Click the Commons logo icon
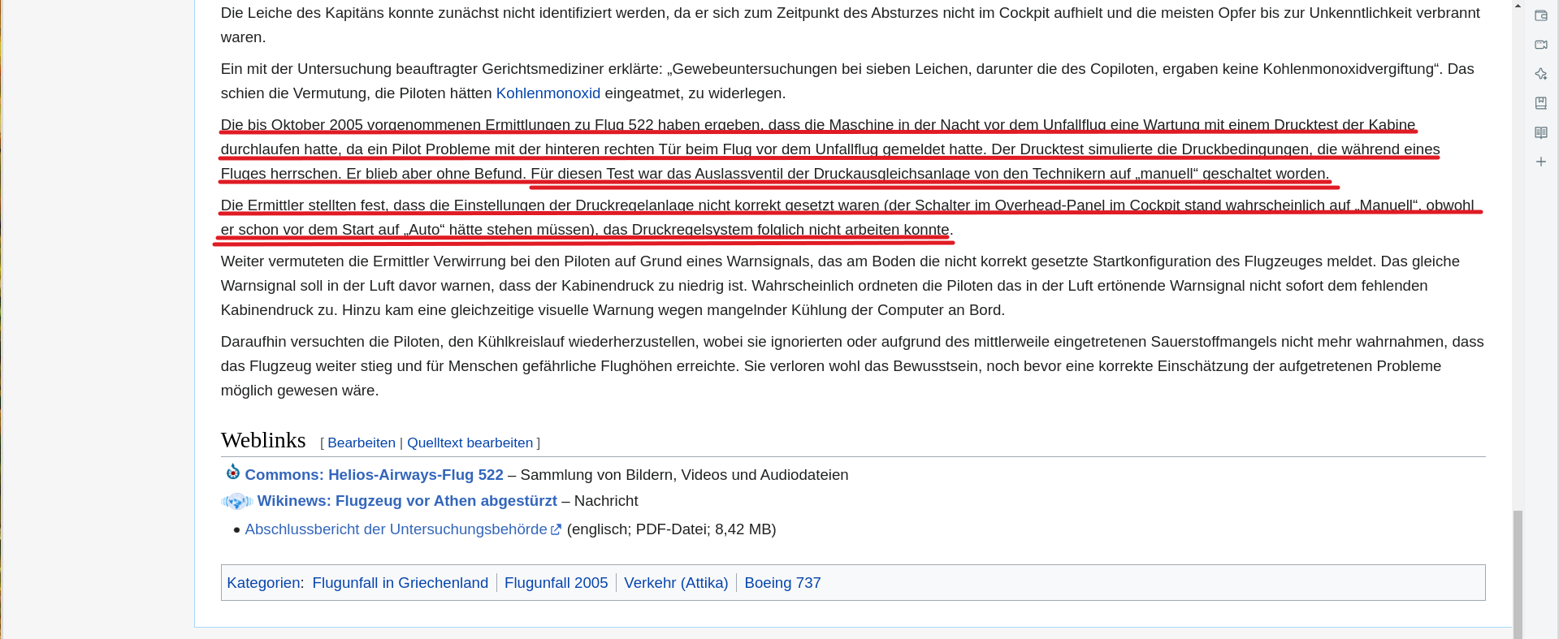1559x639 pixels. [x=232, y=472]
